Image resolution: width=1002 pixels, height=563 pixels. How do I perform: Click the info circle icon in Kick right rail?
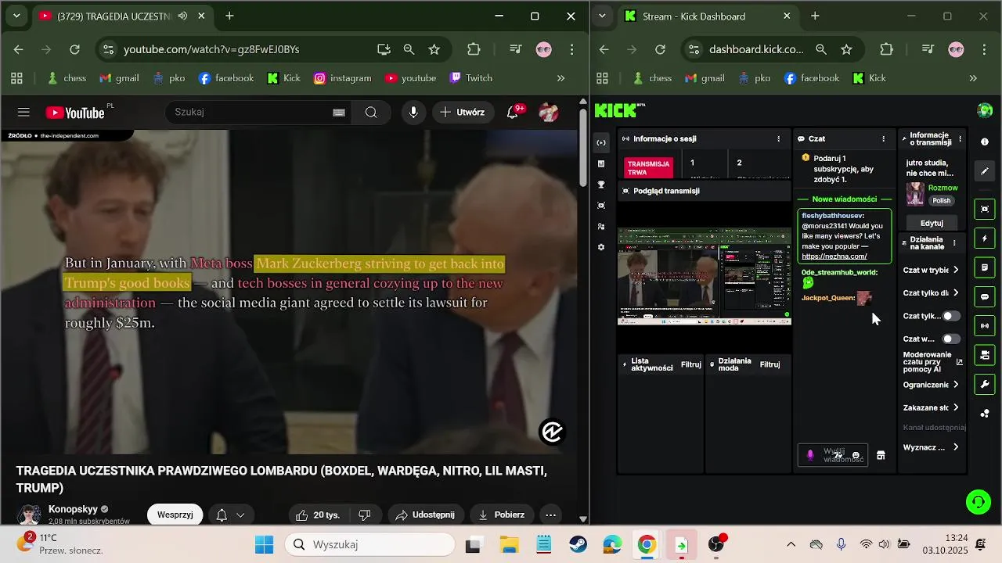(x=985, y=142)
